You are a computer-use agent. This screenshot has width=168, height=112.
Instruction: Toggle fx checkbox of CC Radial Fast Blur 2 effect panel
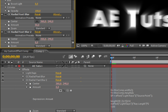point(5,32)
